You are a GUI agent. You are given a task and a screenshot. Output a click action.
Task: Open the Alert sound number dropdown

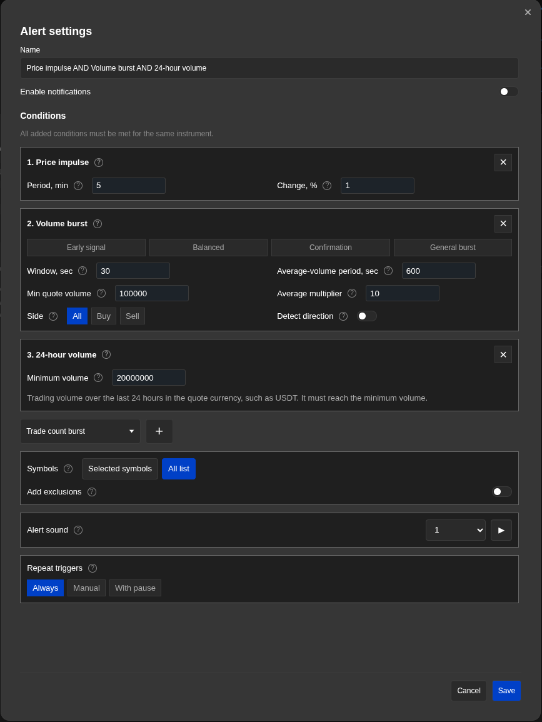pos(456,530)
